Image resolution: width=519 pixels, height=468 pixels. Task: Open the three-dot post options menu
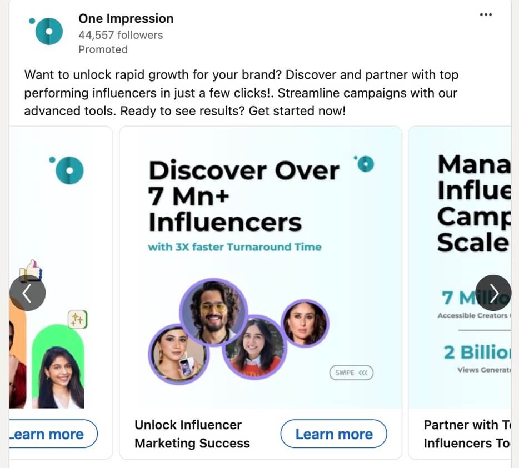[486, 15]
